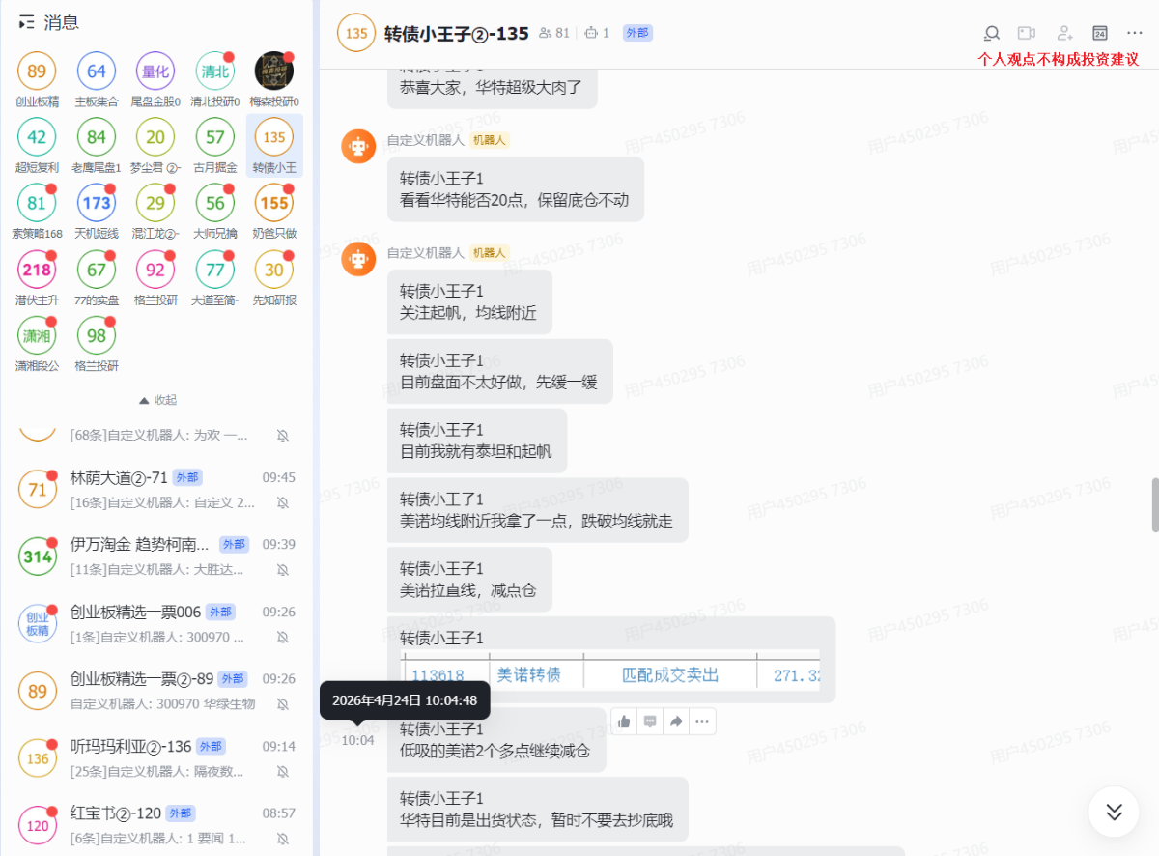This screenshot has height=856, width=1159.
Task: Open the header three-dots more menu
Action: coord(1134,33)
